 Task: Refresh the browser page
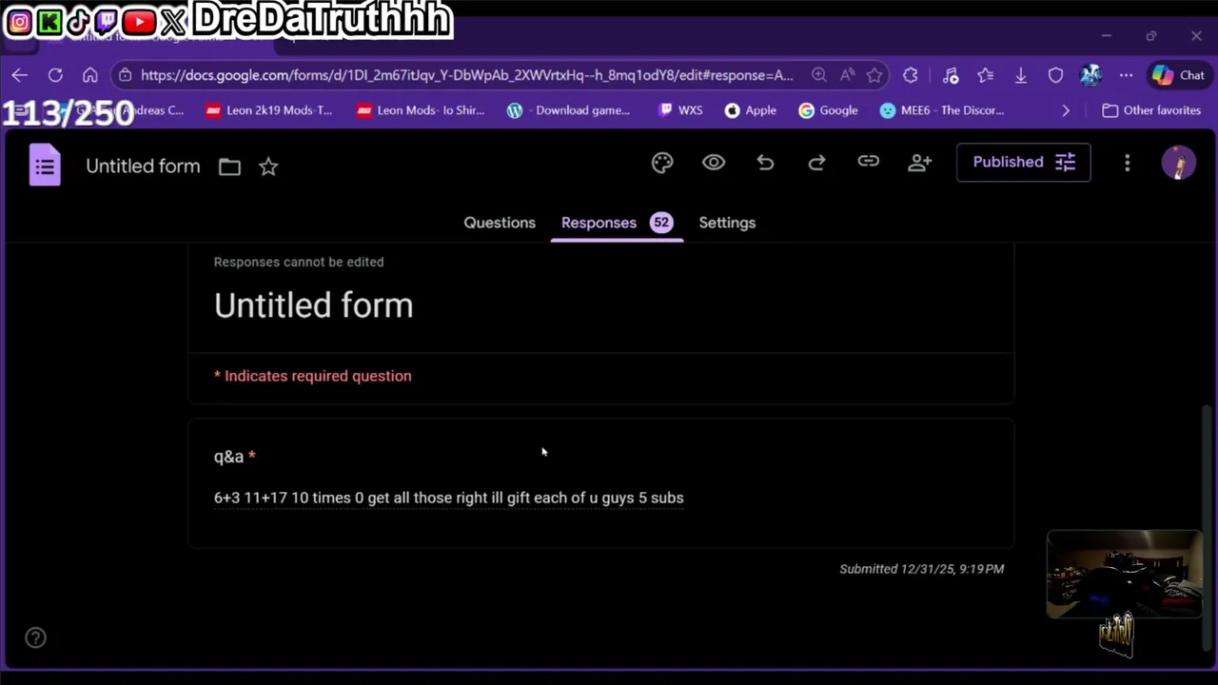click(x=55, y=75)
